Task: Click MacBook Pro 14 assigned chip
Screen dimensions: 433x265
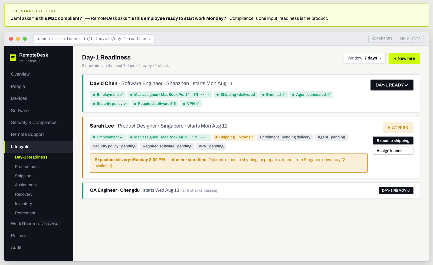Action: pos(170,95)
